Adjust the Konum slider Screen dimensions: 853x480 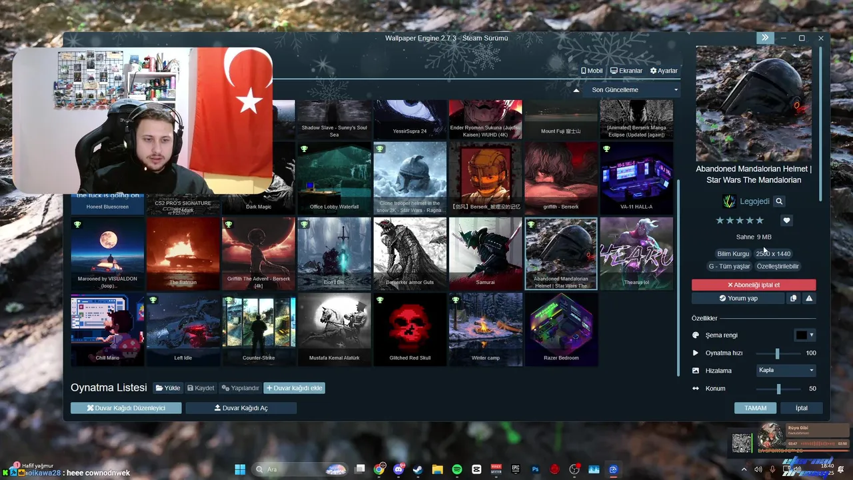[777, 389]
